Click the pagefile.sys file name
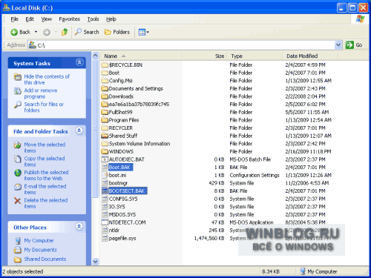Screen dimensions: 371x278 coord(122,239)
